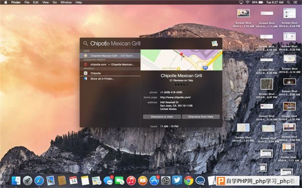The height and width of the screenshot is (188, 302).
Task: Open Finder from the Dock
Action: [x=16, y=180]
